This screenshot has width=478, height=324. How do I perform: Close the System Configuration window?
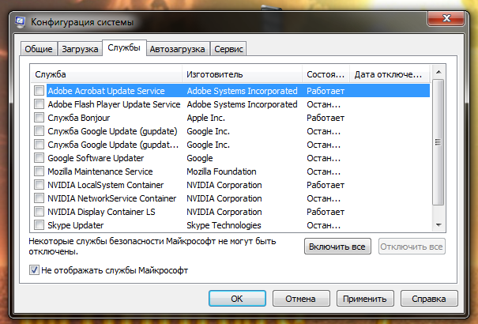446,18
